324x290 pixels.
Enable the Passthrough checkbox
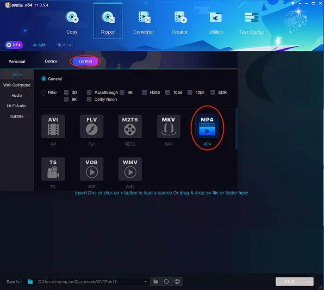(x=89, y=93)
